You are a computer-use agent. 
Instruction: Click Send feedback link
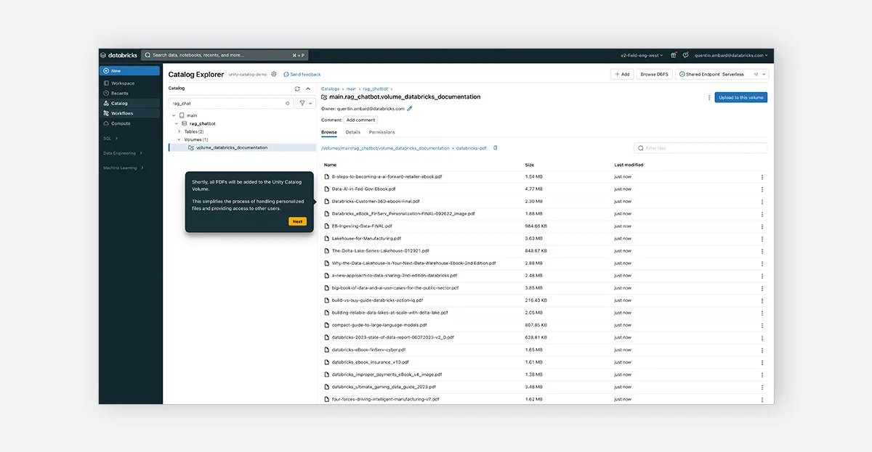pyautogui.click(x=302, y=74)
